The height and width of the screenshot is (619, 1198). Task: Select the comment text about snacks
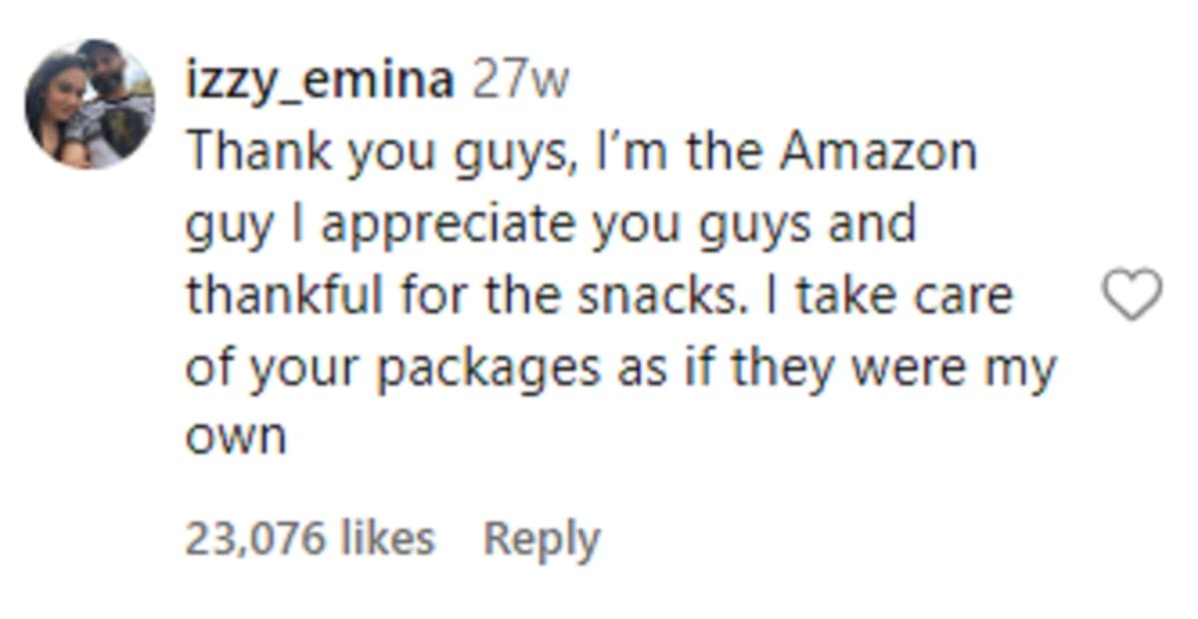599,296
